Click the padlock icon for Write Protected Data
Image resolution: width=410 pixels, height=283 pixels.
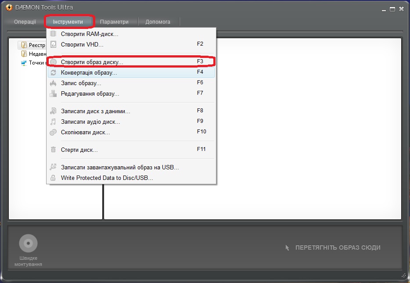(53, 178)
